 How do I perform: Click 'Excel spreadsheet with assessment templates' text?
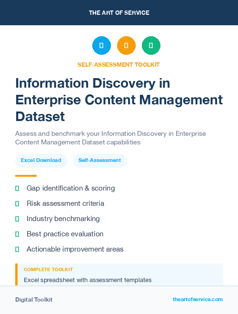click(88, 280)
